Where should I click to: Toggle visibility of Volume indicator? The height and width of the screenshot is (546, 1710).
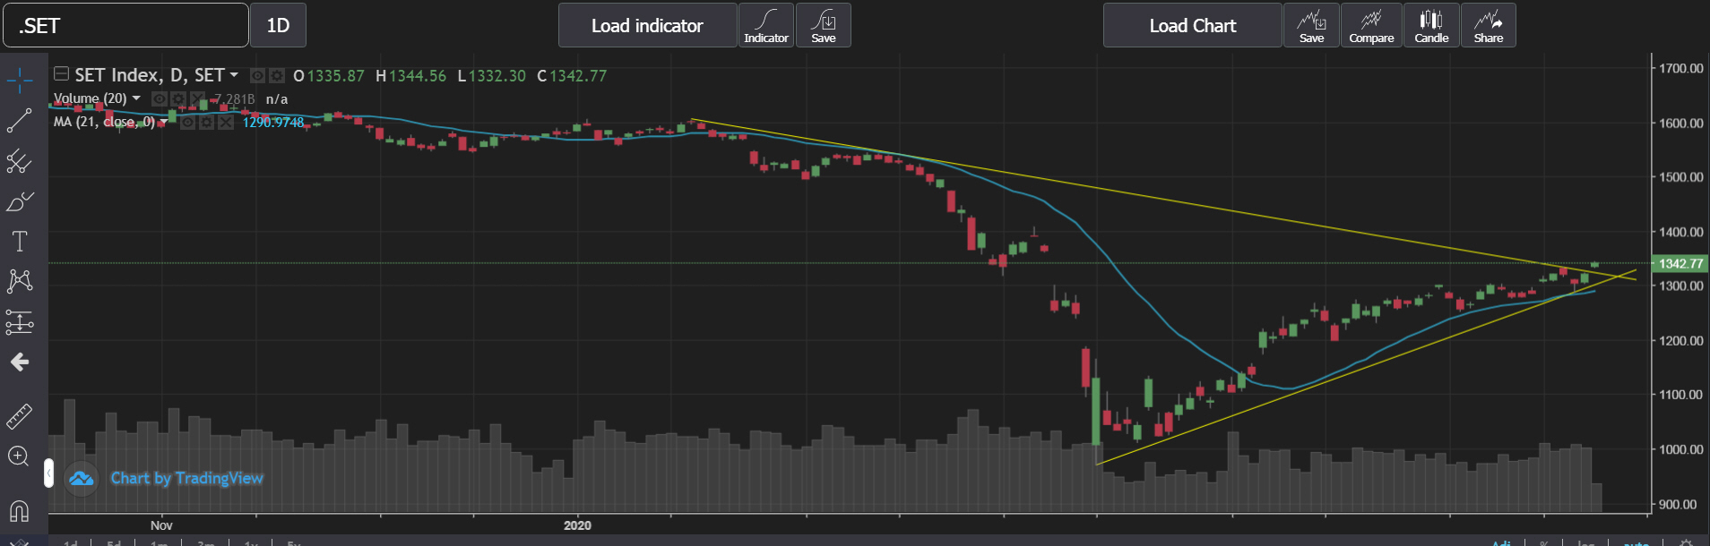160,98
